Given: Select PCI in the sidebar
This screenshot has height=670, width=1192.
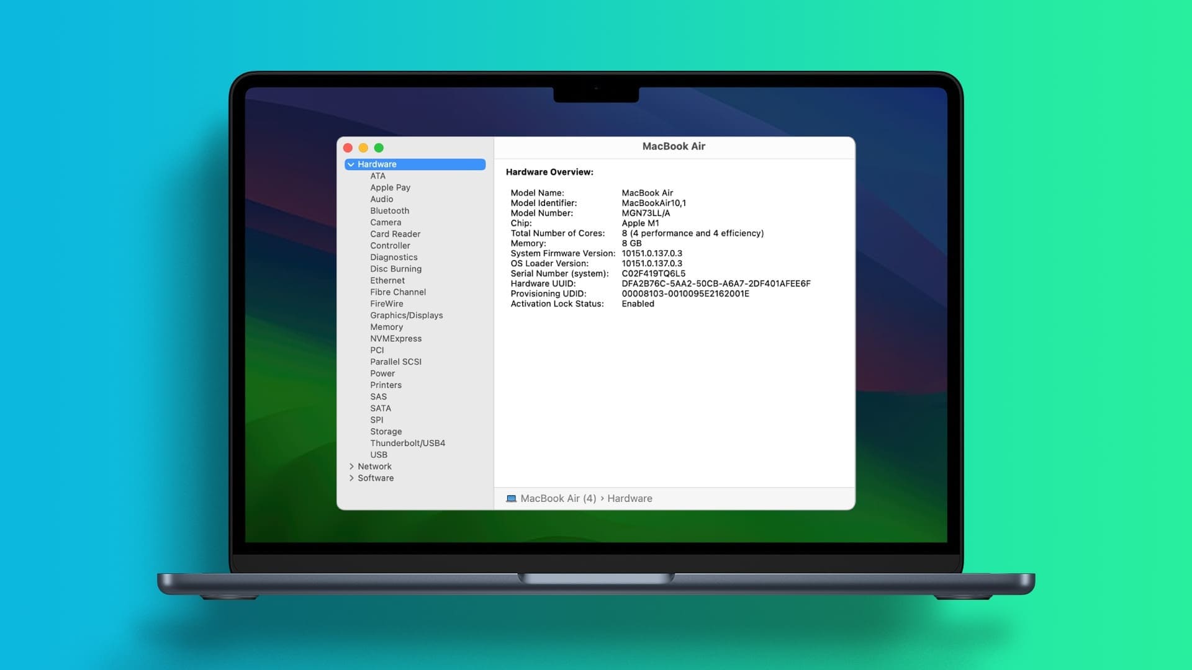Looking at the screenshot, I should click(x=377, y=351).
